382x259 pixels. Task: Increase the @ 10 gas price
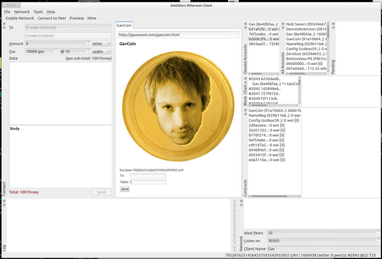click(x=88, y=50)
